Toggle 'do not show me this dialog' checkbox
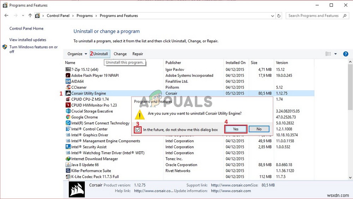353x199 pixels. pyautogui.click(x=138, y=130)
